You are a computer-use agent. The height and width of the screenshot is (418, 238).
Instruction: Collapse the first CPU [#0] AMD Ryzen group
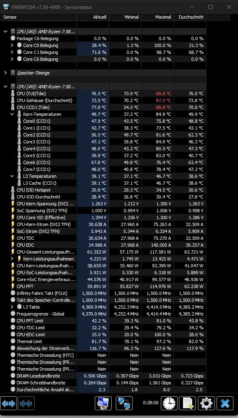point(5,32)
